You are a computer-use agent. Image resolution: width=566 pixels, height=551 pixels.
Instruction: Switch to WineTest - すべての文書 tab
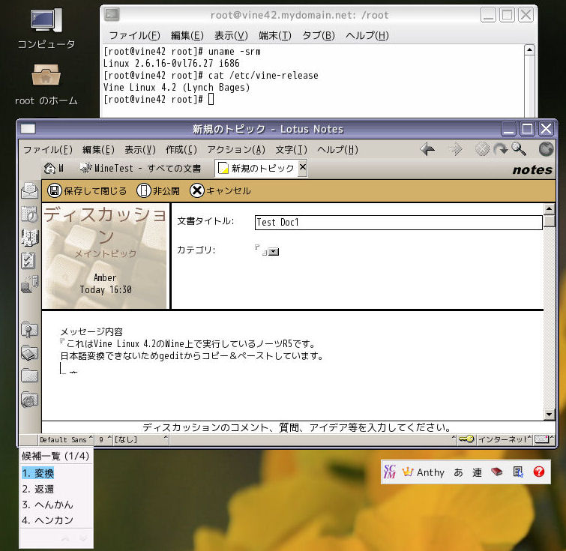[x=140, y=168]
